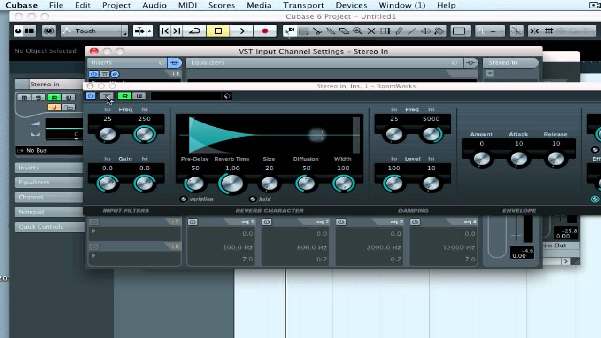Screen dimensions: 601x338
Task: Open Quick Controls inspector tab
Action: coord(49,227)
